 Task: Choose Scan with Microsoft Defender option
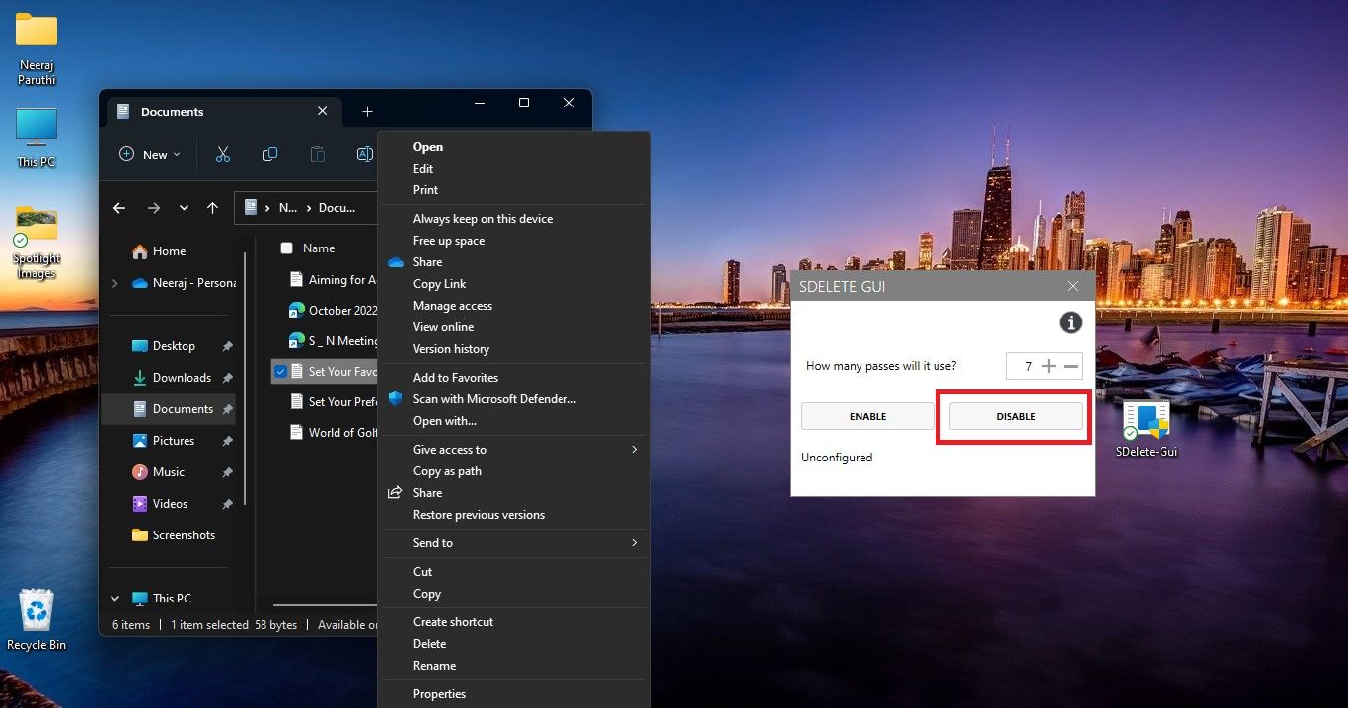point(494,399)
